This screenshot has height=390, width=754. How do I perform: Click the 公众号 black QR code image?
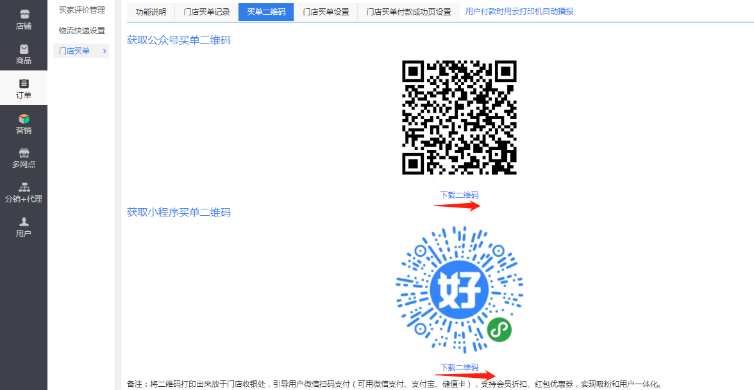click(x=459, y=118)
